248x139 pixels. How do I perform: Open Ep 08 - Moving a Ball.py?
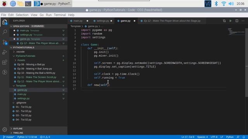click(x=38, y=64)
